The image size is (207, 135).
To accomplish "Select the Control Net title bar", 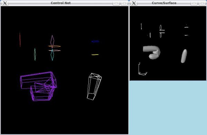I will (x=61, y=3).
